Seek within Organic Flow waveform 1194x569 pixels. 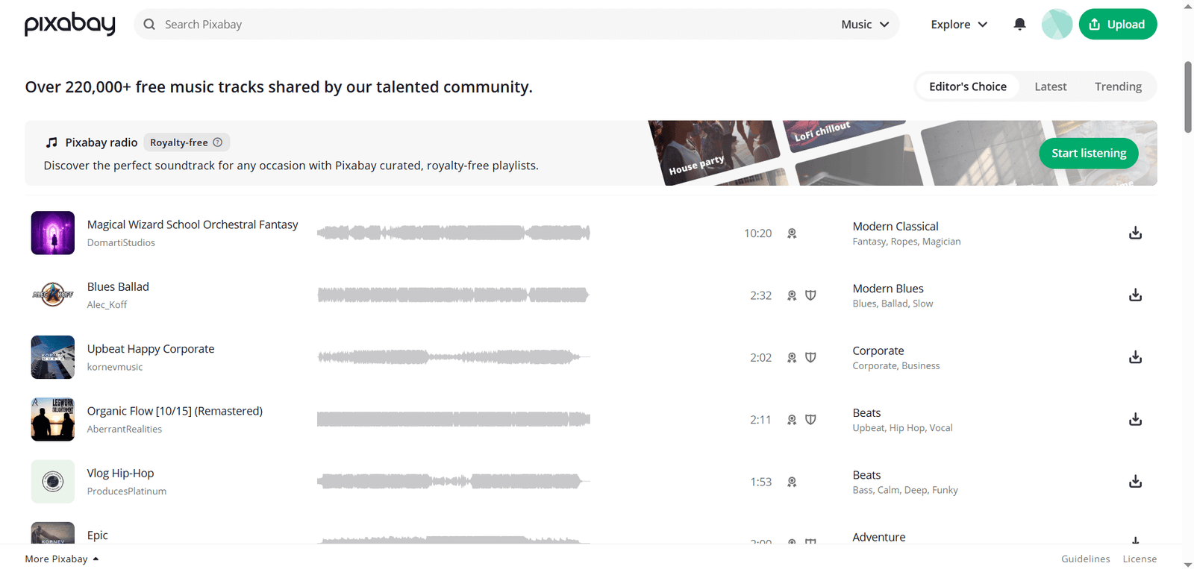(x=453, y=420)
